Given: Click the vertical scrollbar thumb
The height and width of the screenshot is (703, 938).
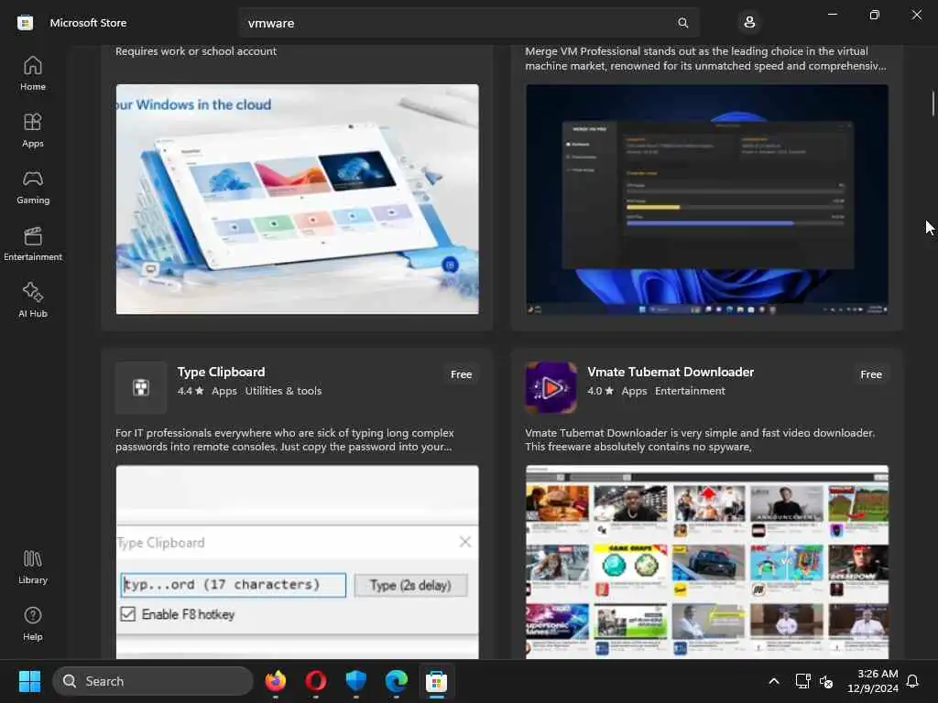Looking at the screenshot, I should (x=933, y=103).
